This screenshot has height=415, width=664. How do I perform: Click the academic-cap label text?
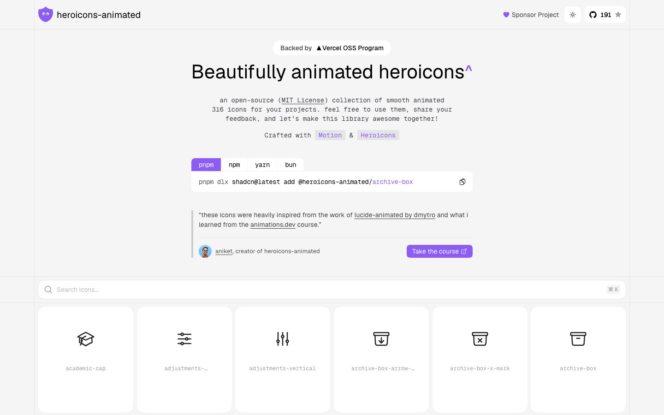point(86,368)
